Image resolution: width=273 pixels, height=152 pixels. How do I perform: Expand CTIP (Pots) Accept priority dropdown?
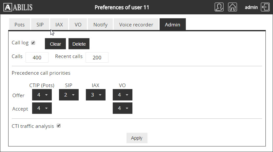tap(42, 108)
